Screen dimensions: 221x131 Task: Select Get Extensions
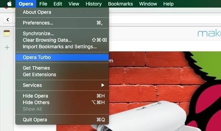pos(62,74)
